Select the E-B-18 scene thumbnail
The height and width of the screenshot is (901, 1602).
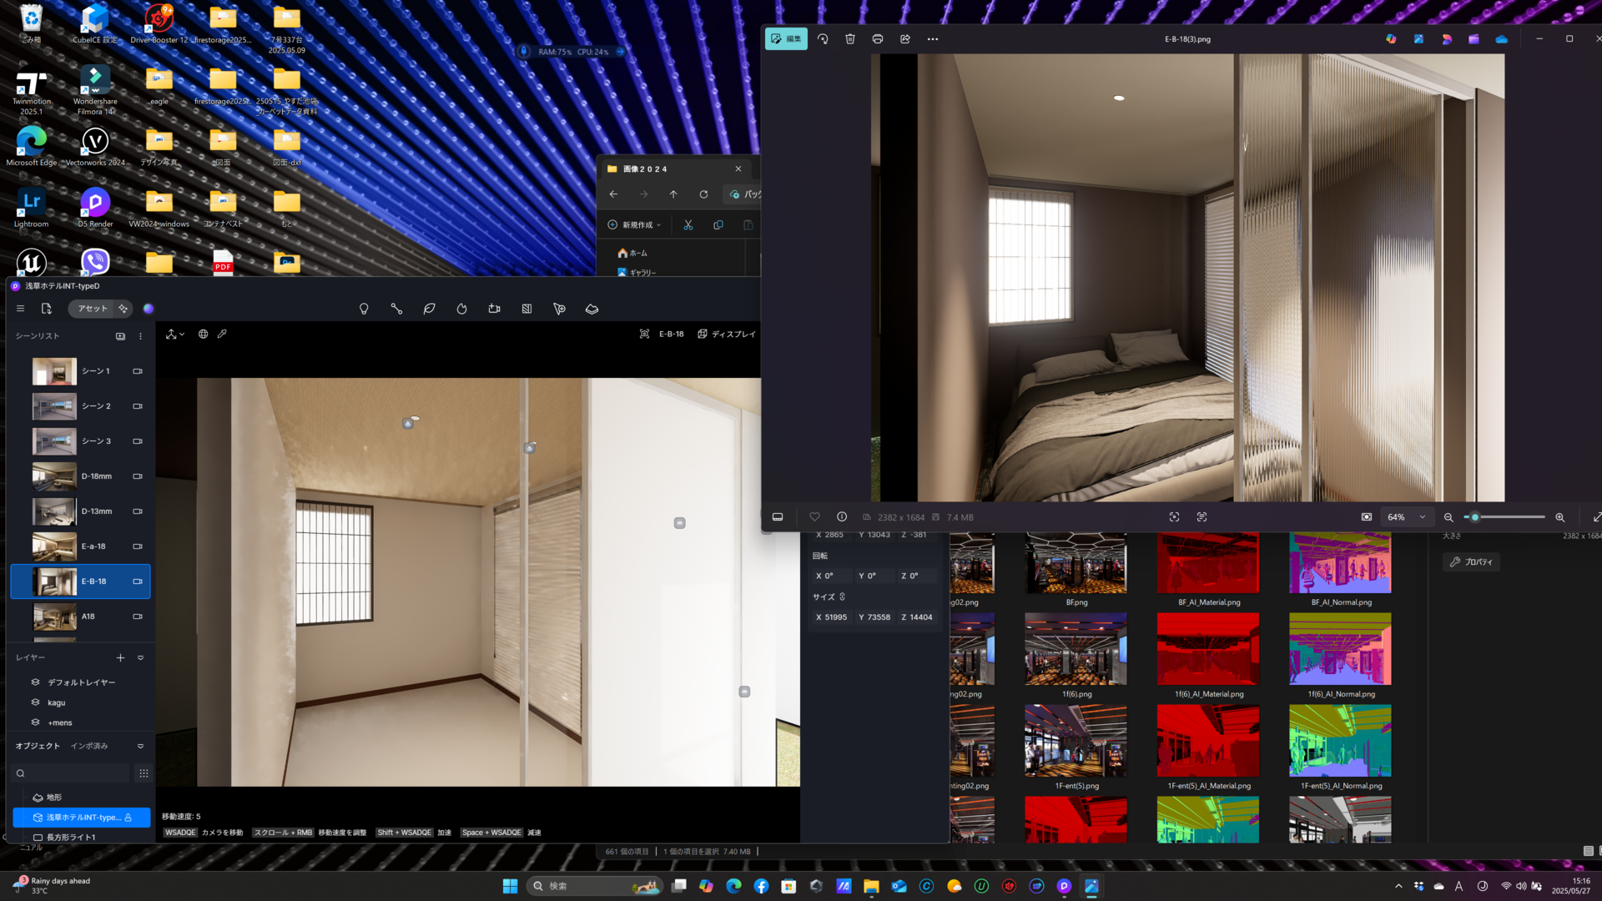54,581
